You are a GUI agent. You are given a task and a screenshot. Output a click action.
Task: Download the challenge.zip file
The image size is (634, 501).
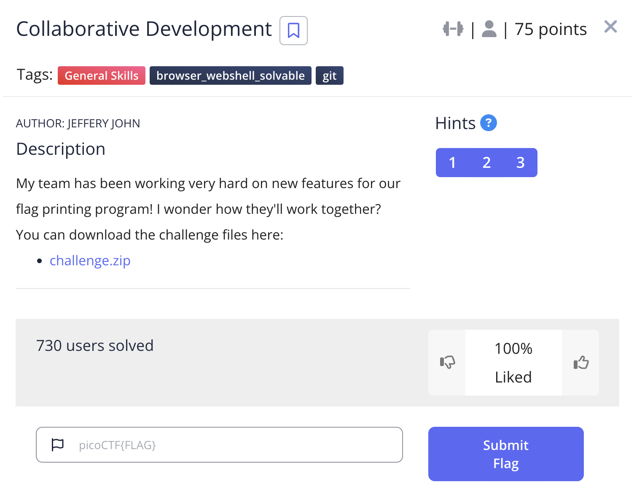(90, 261)
